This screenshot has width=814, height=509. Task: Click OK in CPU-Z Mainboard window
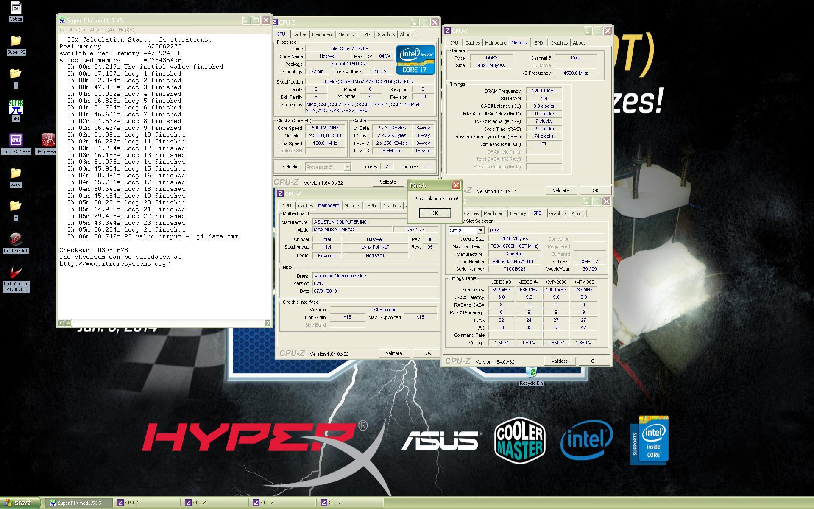click(x=428, y=353)
